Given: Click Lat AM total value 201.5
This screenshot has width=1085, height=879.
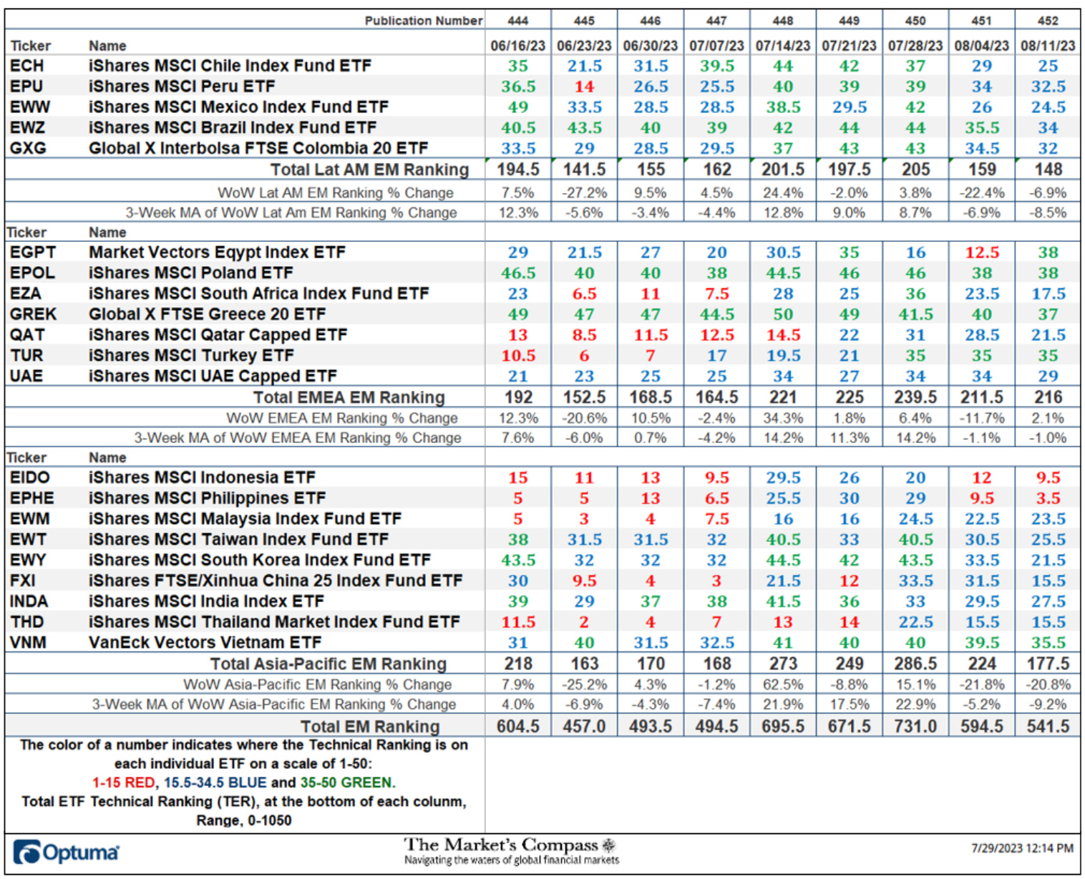Looking at the screenshot, I should pos(783,170).
